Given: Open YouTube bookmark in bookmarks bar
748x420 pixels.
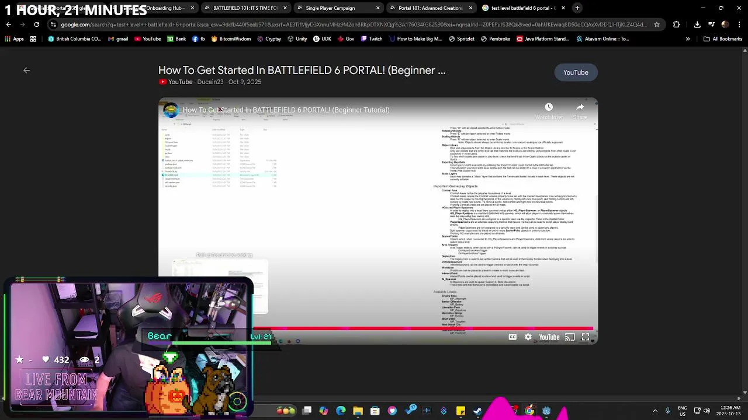Looking at the screenshot, I should click(147, 39).
